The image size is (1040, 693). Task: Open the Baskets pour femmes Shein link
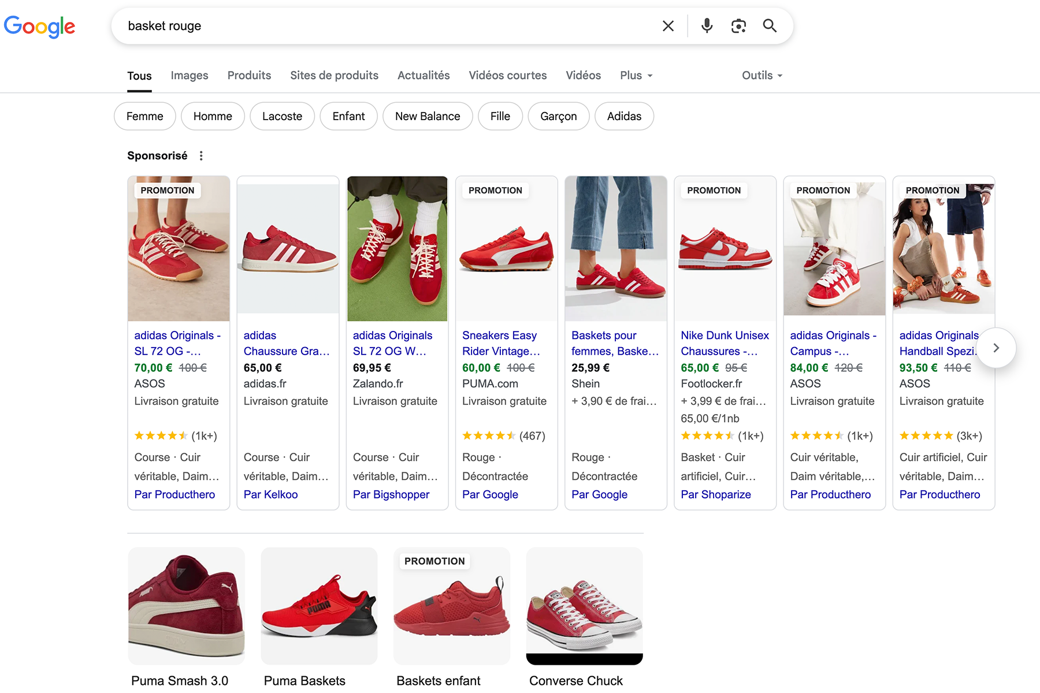coord(615,343)
